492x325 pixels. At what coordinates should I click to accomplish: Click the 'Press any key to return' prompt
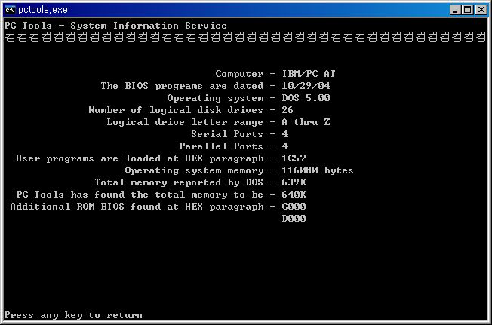(73, 315)
